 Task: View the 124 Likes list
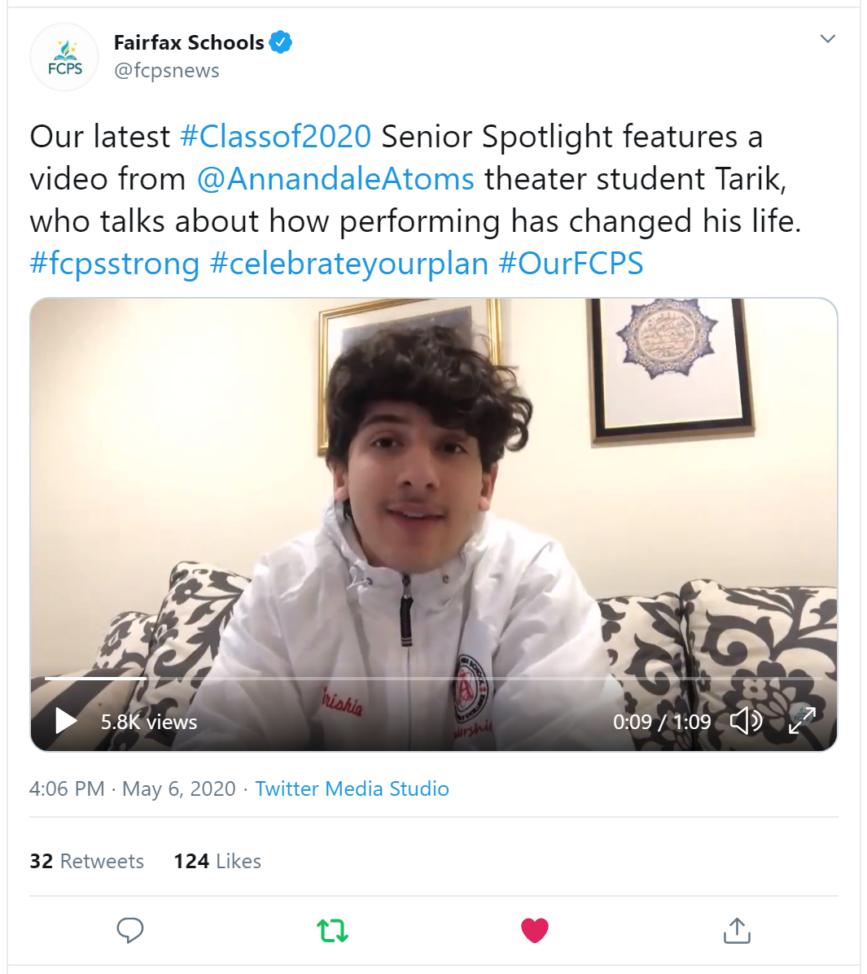(x=217, y=861)
